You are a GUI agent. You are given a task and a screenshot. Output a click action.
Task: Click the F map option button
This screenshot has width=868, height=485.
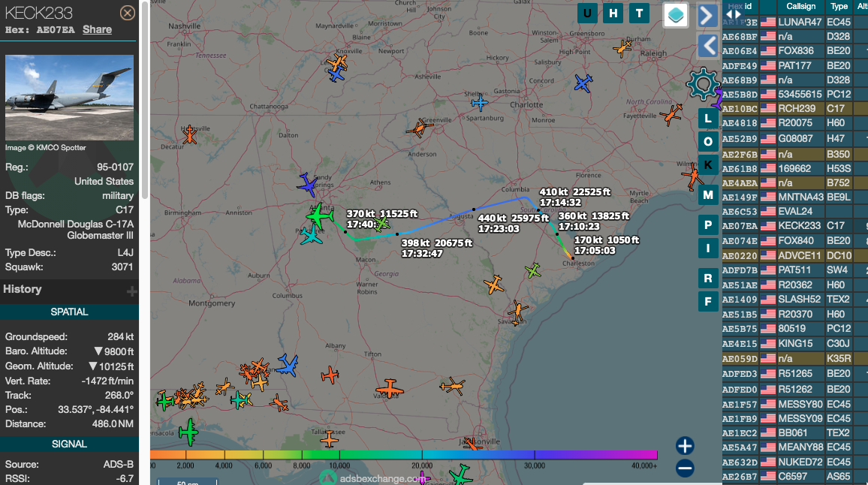[x=708, y=302]
